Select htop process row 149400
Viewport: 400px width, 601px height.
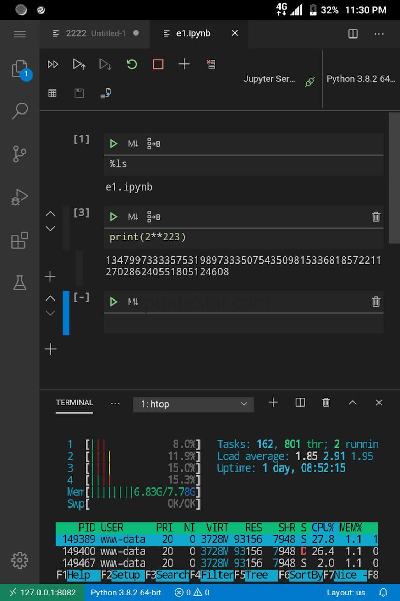click(x=217, y=551)
